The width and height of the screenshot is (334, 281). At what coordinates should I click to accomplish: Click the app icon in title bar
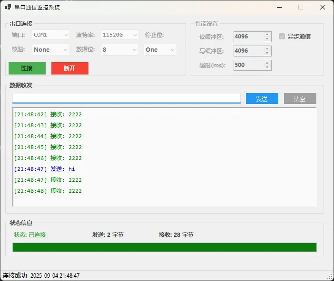(8, 7)
